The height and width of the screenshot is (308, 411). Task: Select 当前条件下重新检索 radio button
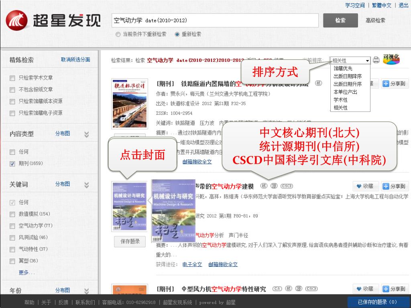(x=118, y=34)
